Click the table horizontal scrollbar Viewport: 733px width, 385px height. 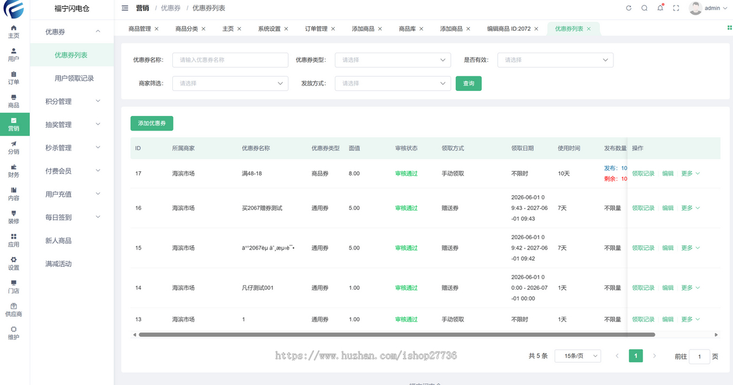pyautogui.click(x=397, y=334)
